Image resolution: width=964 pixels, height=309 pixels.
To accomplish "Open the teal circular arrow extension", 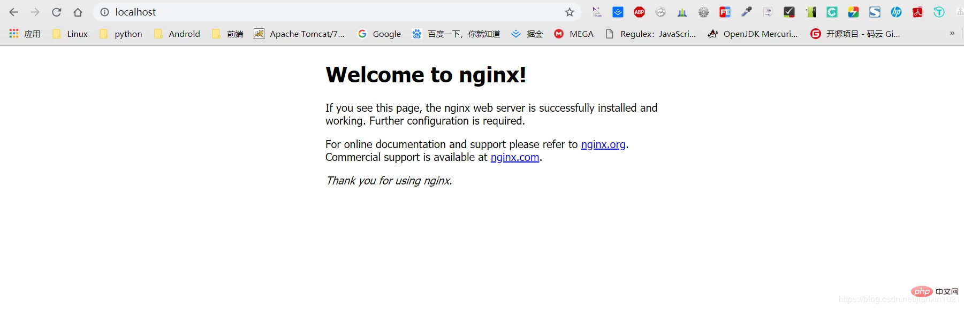I will point(832,12).
